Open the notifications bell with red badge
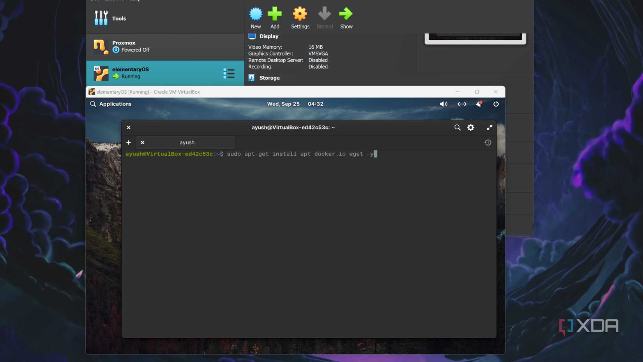This screenshot has width=643, height=362. [x=479, y=104]
